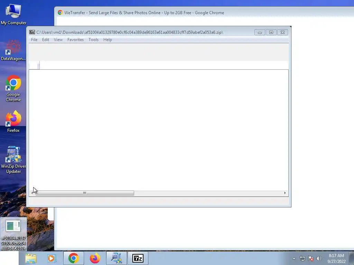Open the clock showing 8:17 AM

click(336, 258)
